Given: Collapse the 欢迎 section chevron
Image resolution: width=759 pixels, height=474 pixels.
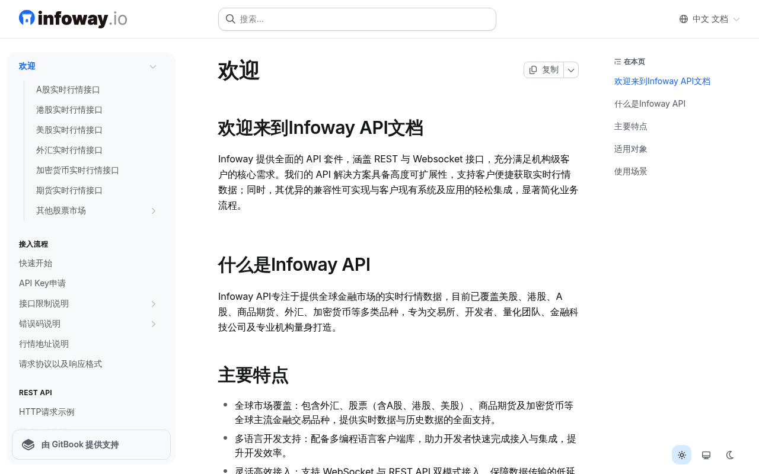Looking at the screenshot, I should [x=153, y=66].
